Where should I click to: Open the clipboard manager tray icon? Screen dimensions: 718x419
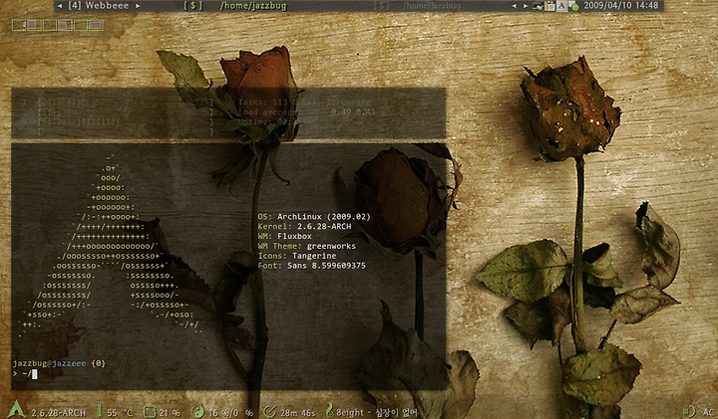pyautogui.click(x=549, y=6)
